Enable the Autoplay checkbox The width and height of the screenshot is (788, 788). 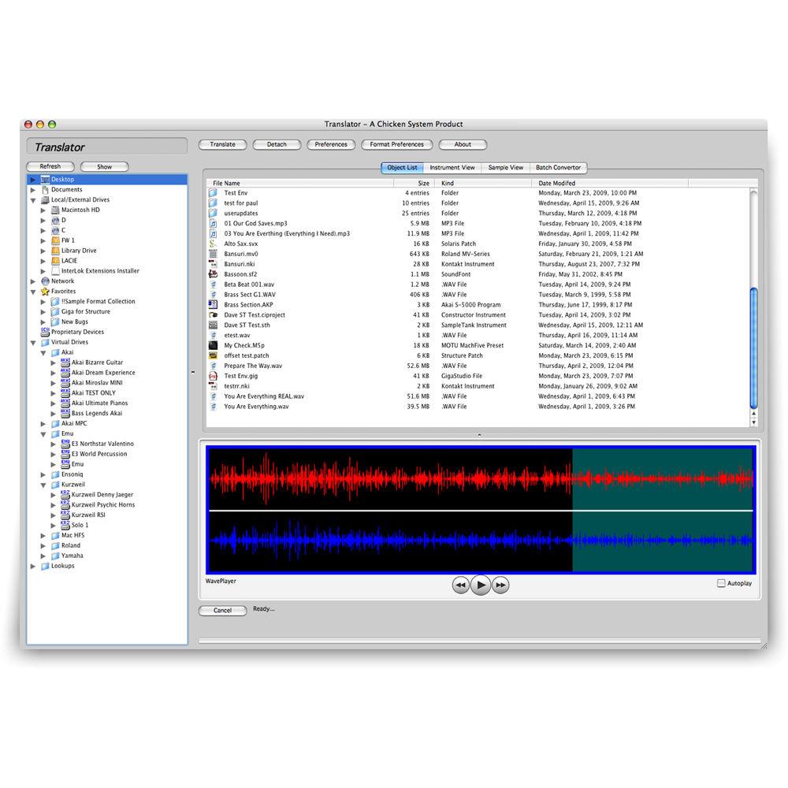point(721,584)
